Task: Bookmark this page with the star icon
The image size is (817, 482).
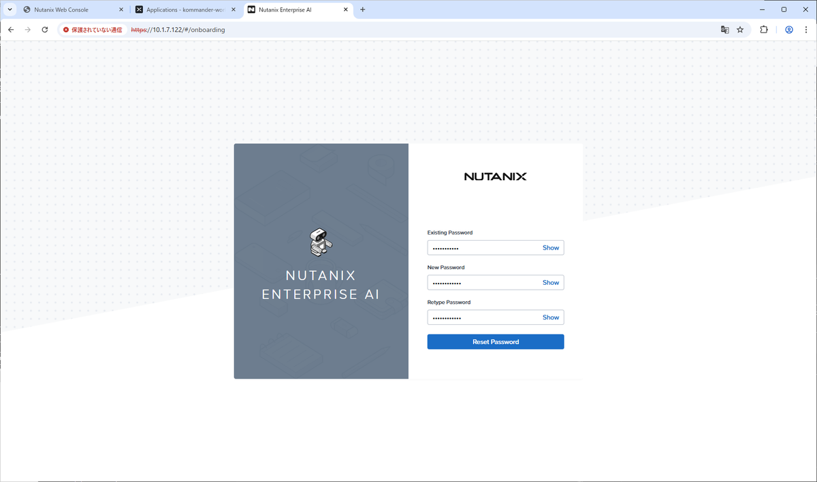Action: click(x=740, y=30)
